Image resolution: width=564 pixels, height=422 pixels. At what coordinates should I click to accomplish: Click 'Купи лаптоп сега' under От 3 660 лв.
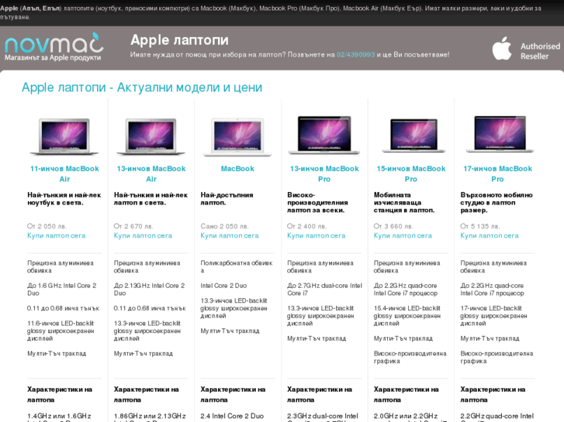pos(403,235)
